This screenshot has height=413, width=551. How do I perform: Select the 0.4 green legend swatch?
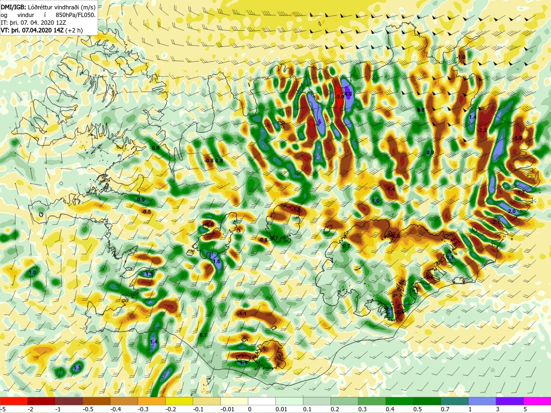399,401
